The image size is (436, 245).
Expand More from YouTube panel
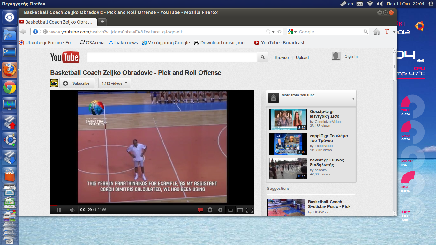click(353, 99)
